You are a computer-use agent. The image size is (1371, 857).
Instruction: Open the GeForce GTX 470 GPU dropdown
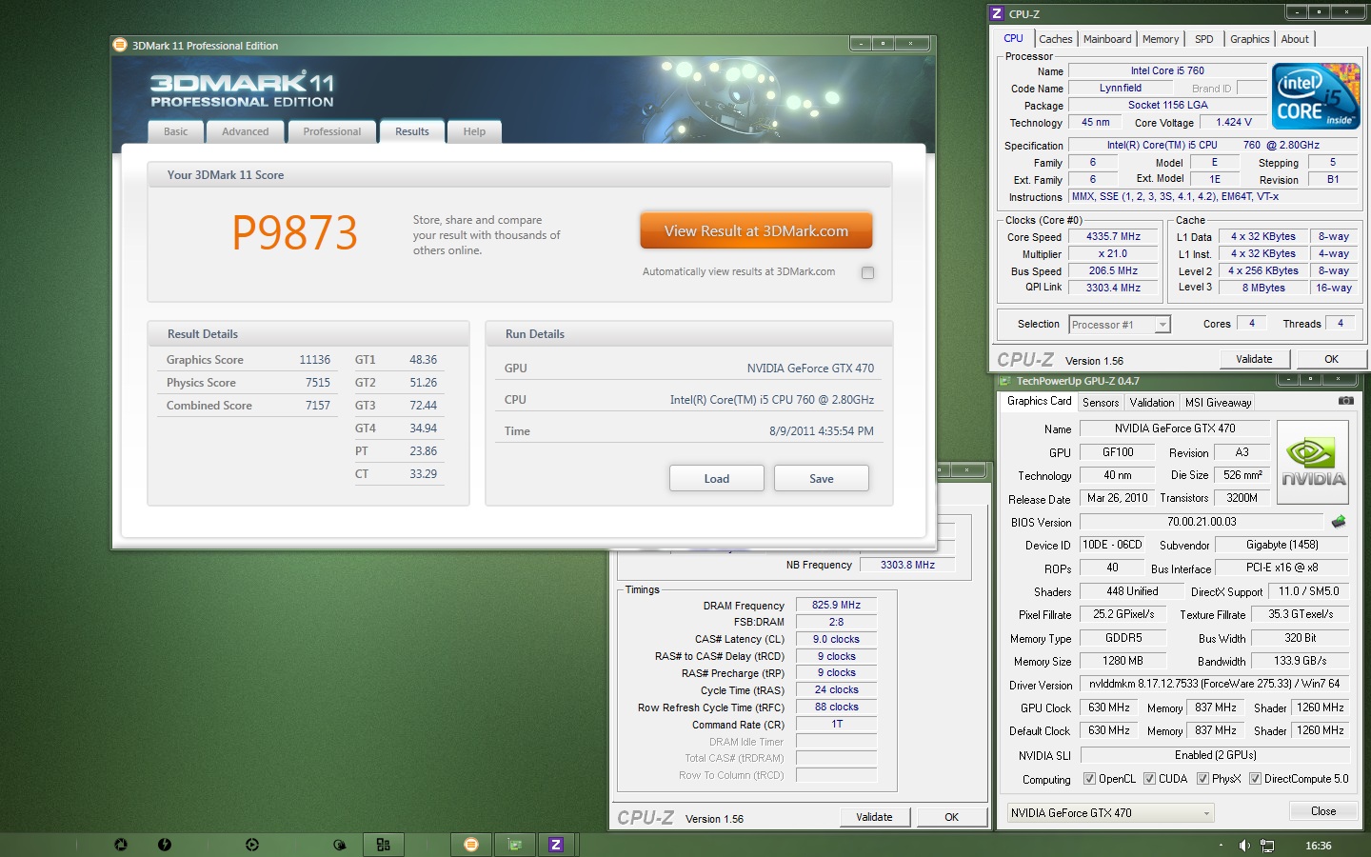click(x=1110, y=813)
